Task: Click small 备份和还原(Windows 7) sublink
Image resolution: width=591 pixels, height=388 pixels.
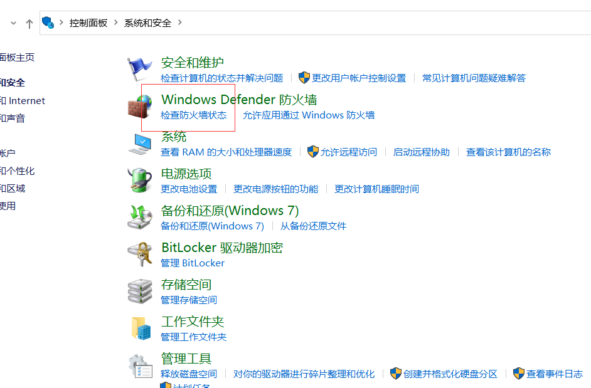Action: 212,226
